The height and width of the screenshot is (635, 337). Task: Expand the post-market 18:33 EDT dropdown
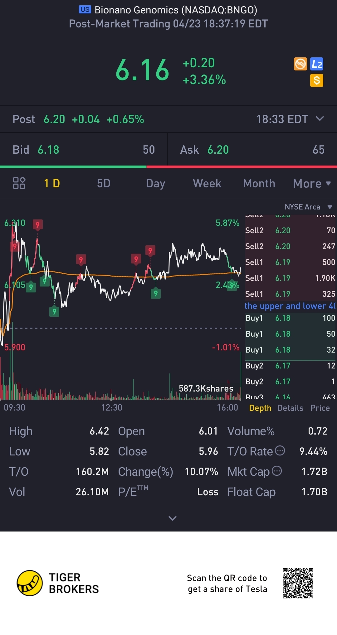(320, 119)
